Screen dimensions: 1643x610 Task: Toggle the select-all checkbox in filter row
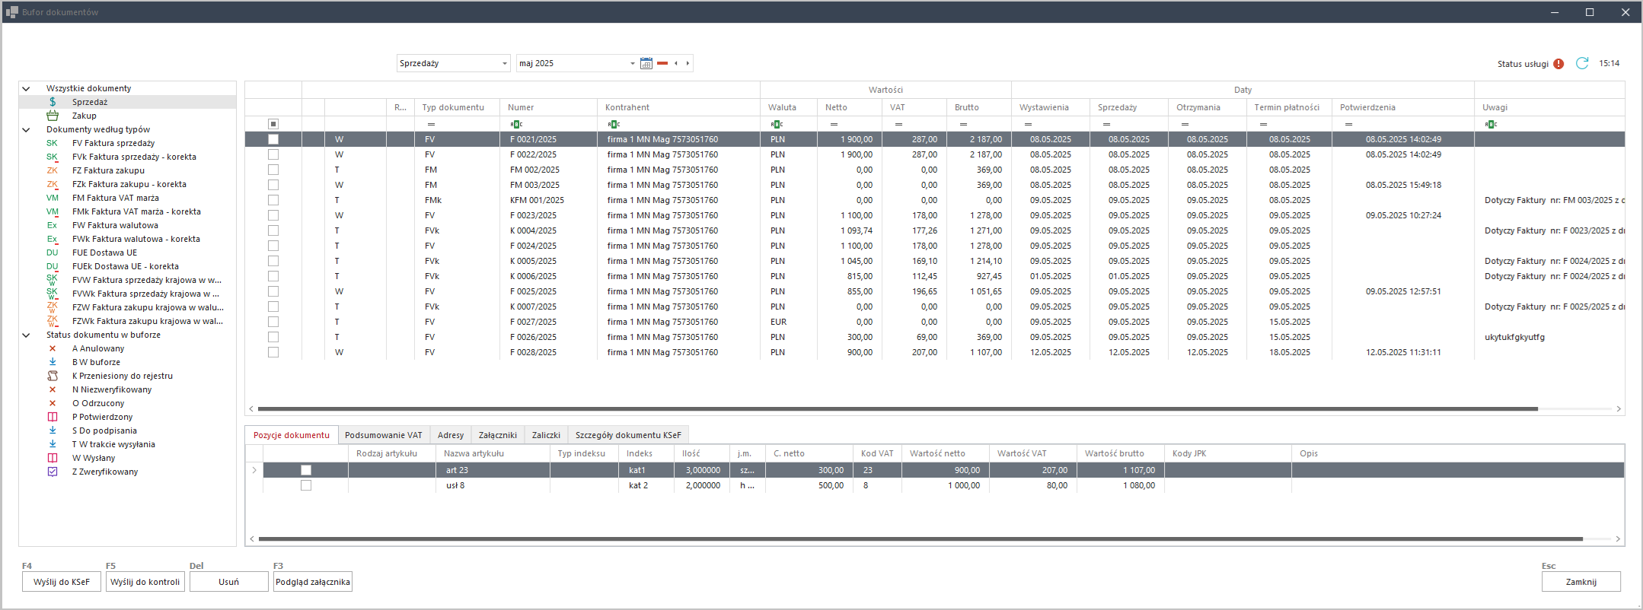click(x=273, y=124)
